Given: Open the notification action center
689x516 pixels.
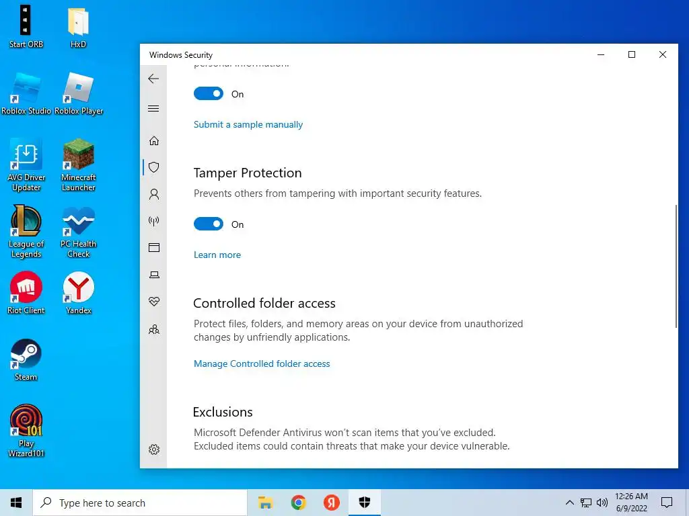Looking at the screenshot, I should 667,503.
